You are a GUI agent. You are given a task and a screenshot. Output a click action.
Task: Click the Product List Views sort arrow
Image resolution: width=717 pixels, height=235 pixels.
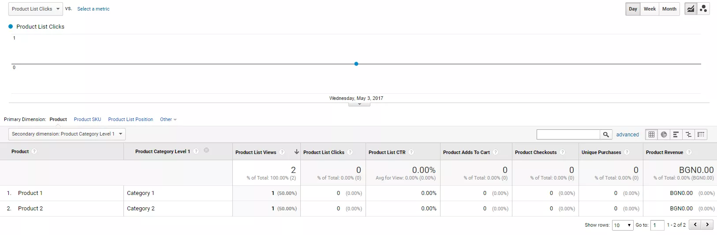[x=297, y=152]
